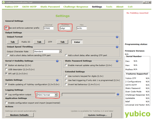Toggle API call (2.2+/3.0+) checkbox

pos(6,74)
